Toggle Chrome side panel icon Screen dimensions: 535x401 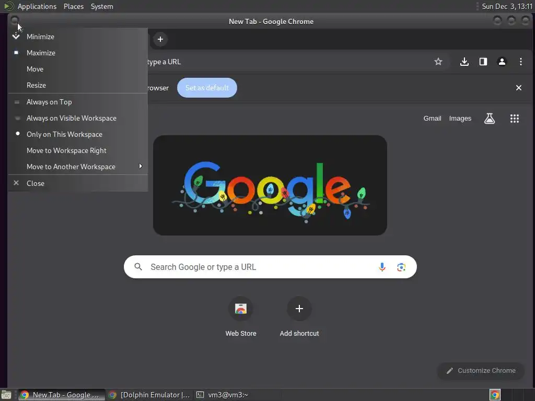coord(483,62)
